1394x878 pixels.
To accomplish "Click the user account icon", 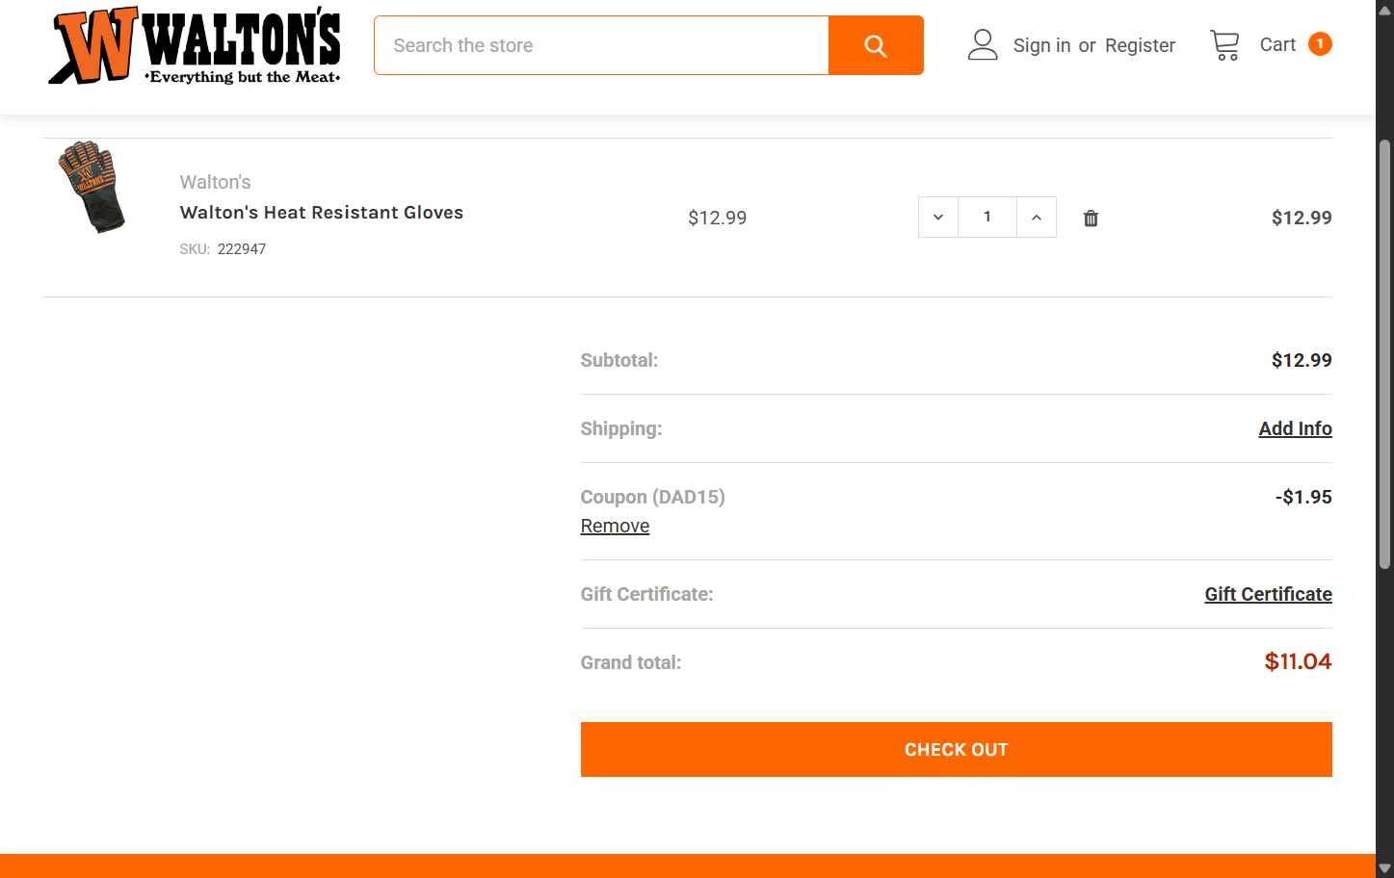I will coord(983,45).
